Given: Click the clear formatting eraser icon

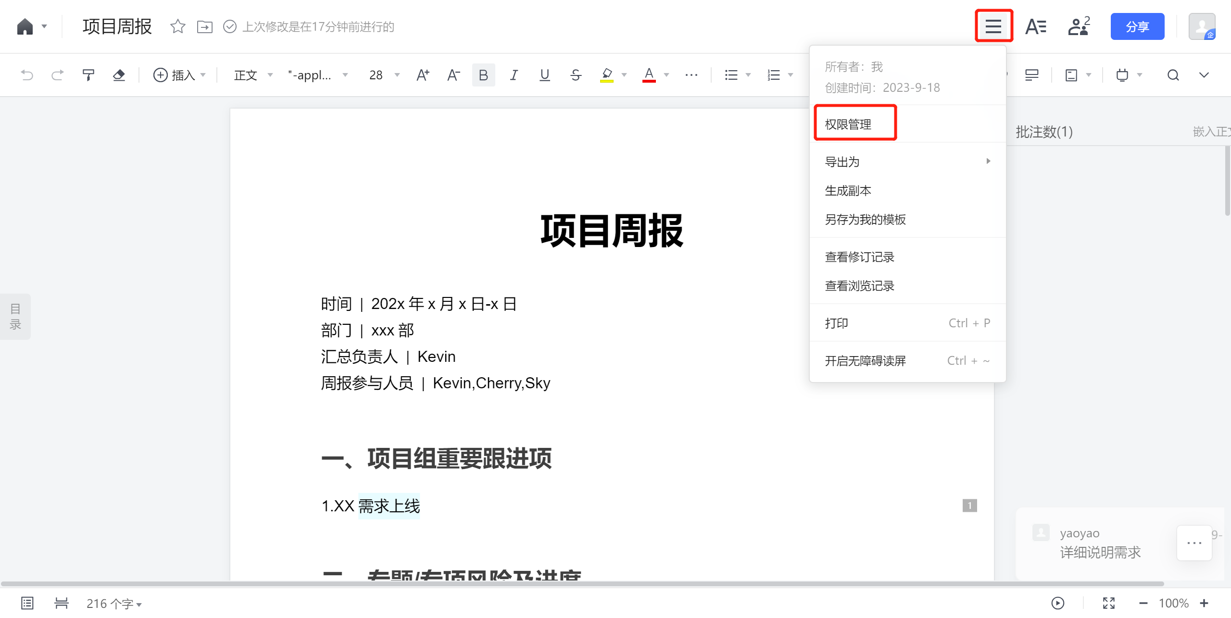Looking at the screenshot, I should (x=119, y=75).
